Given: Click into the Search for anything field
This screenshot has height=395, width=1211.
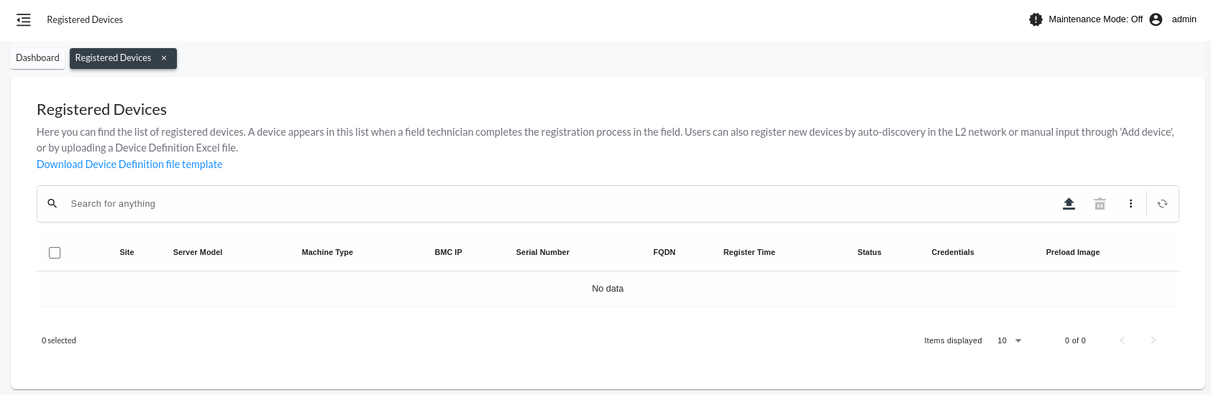Looking at the screenshot, I should [x=503, y=204].
